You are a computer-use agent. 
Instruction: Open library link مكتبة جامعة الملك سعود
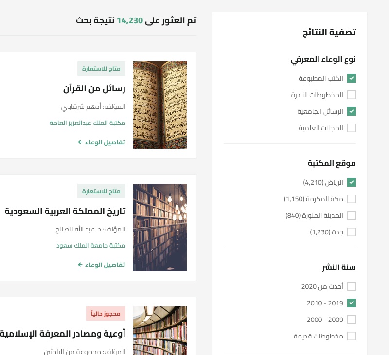point(91,246)
